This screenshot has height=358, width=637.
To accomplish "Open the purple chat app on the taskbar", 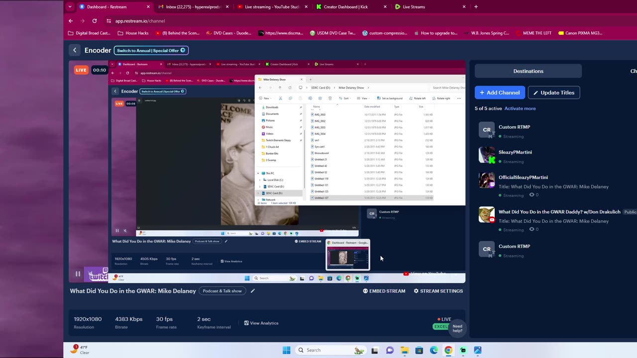I will pos(390,350).
